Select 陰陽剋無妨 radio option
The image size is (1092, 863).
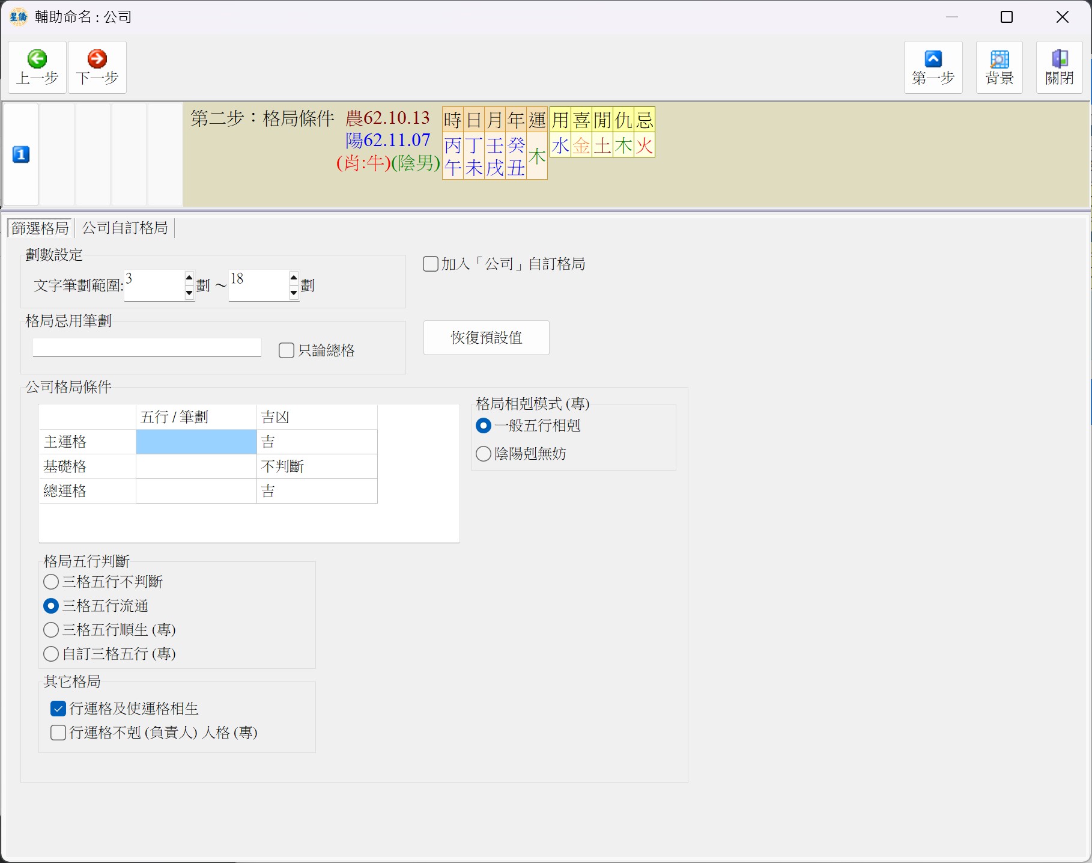tap(484, 454)
